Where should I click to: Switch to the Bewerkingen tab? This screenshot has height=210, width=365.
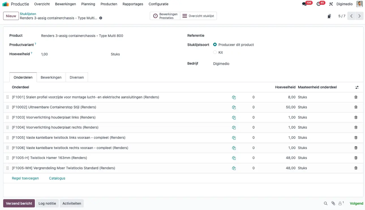tap(51, 77)
